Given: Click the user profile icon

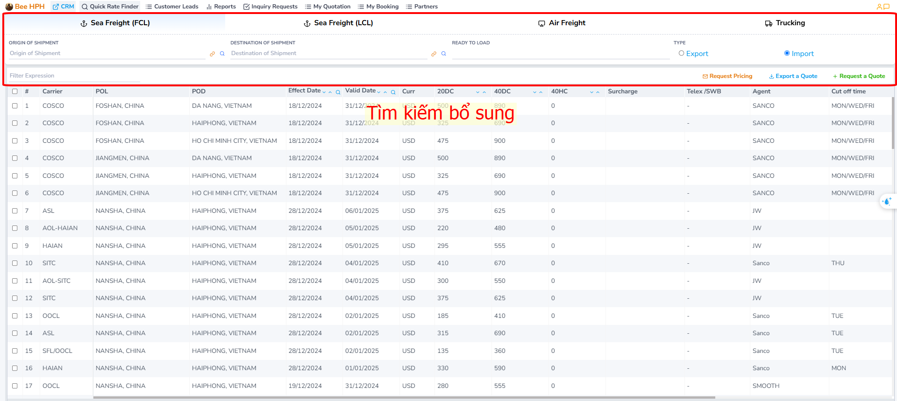Looking at the screenshot, I should [879, 7].
